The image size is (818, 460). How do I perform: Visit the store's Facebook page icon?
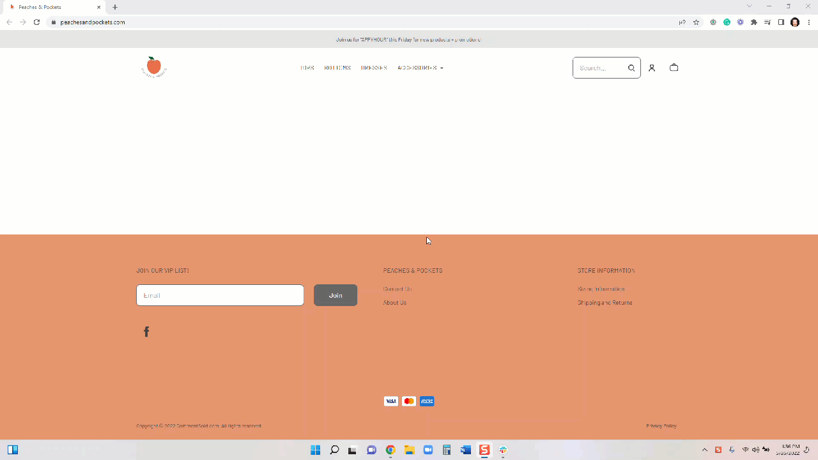coord(146,332)
